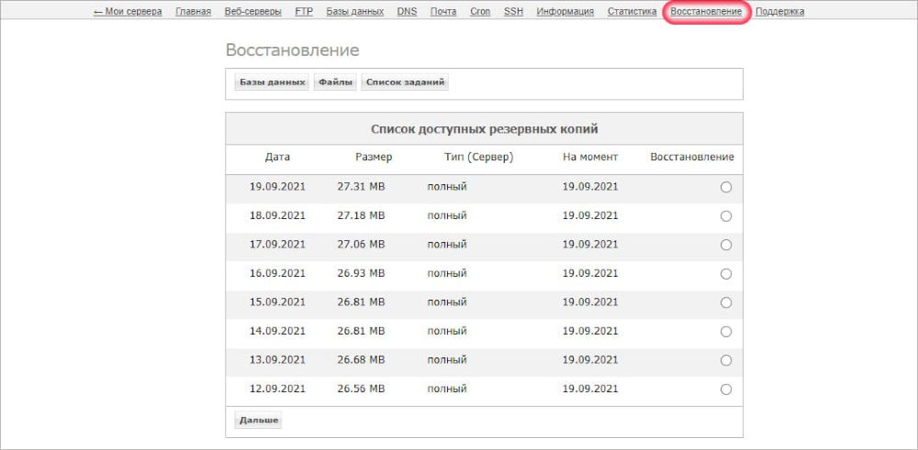The image size is (918, 450).
Task: Select the 19.09.2021 backup radio button
Action: (x=726, y=188)
